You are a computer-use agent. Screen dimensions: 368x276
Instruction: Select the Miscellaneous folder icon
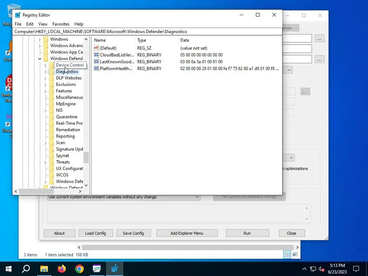pos(52,97)
